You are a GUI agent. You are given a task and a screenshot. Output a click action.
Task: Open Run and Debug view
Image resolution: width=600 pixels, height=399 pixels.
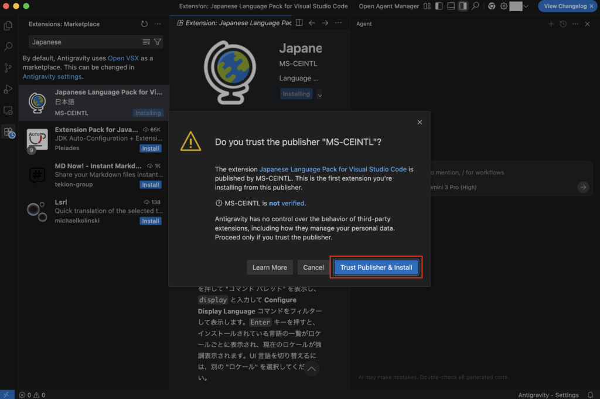tap(8, 89)
